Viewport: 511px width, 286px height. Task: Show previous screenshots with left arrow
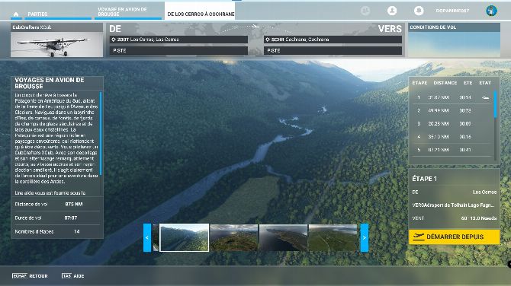147,237
